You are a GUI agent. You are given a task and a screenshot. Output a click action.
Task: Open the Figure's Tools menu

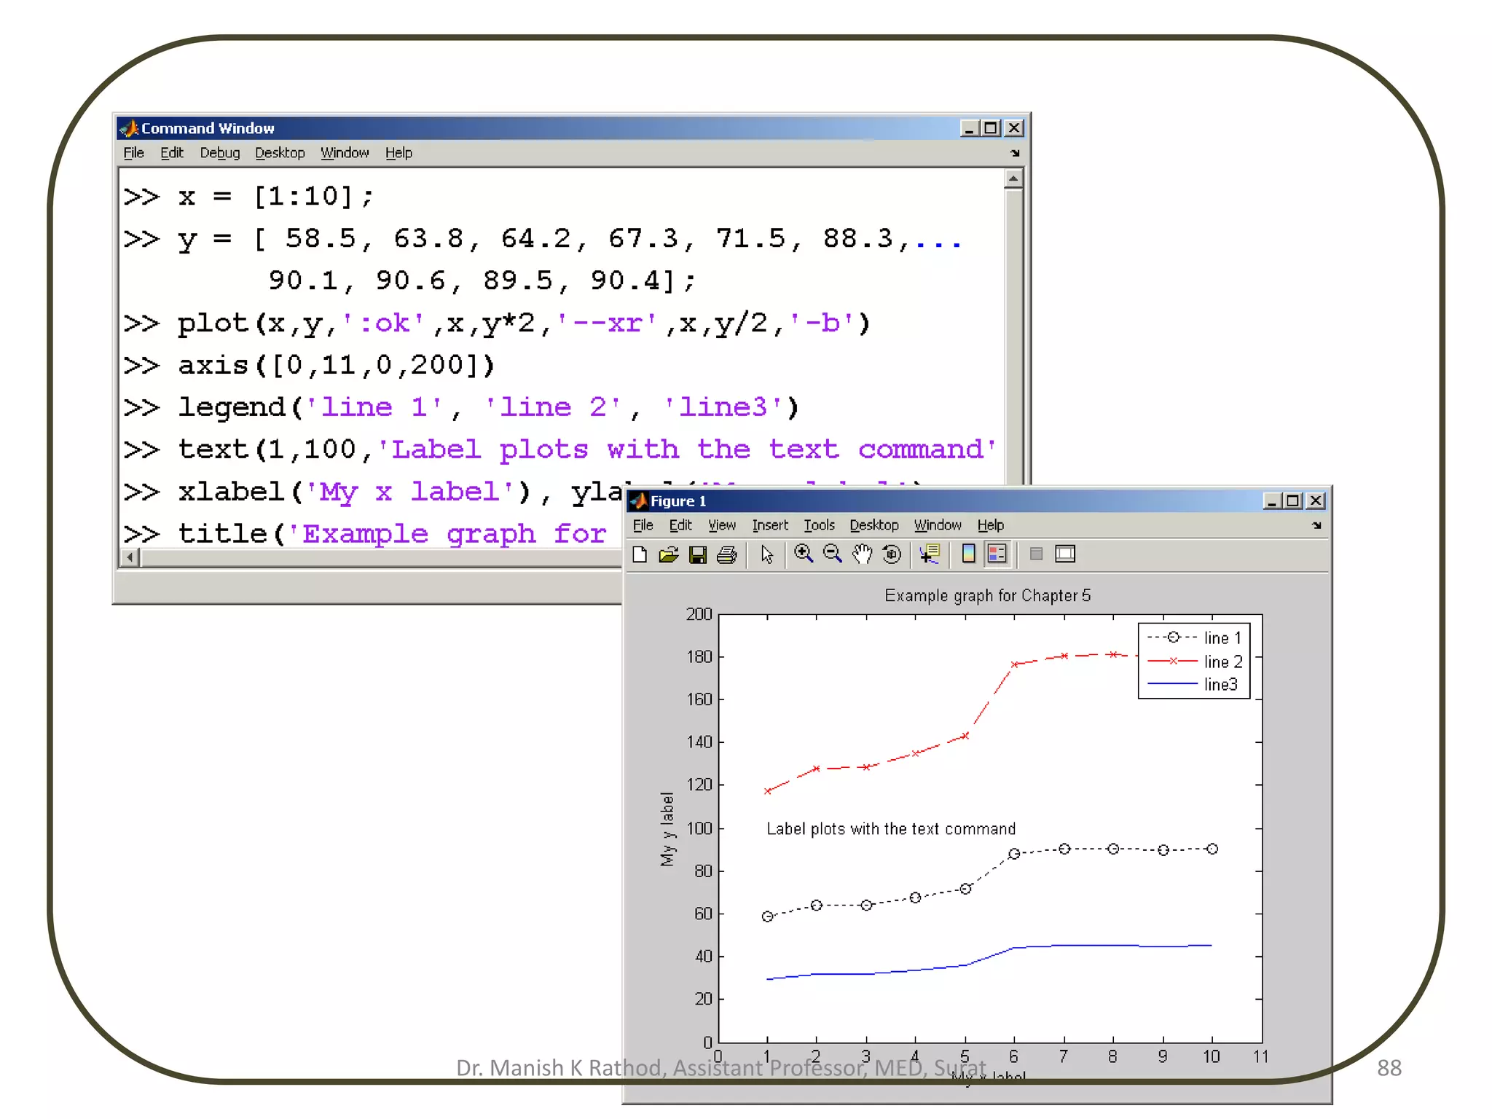click(x=819, y=525)
